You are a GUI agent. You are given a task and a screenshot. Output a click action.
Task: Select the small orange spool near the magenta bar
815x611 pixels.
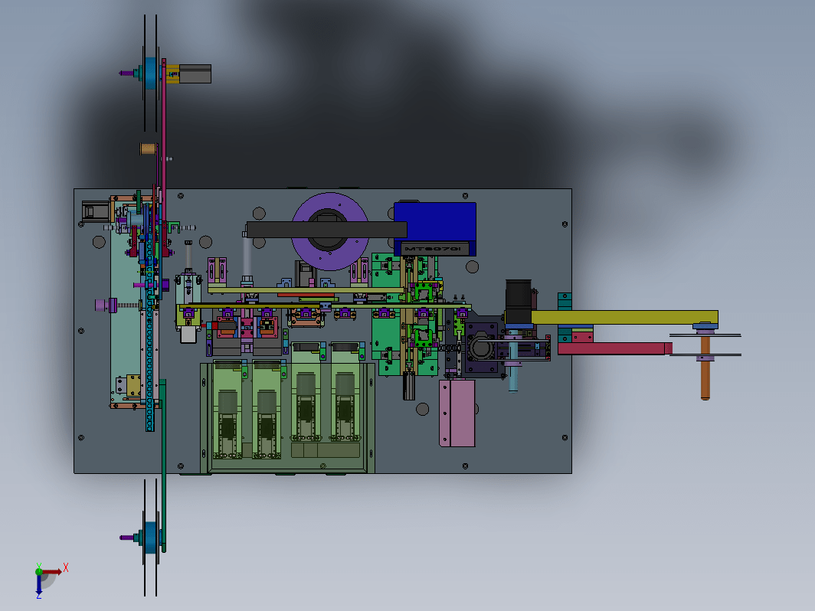coord(148,149)
